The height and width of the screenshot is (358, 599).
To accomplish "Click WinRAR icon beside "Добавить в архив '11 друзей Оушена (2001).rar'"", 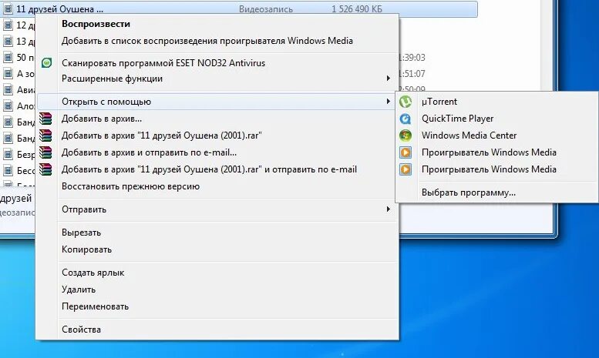I will click(x=45, y=136).
